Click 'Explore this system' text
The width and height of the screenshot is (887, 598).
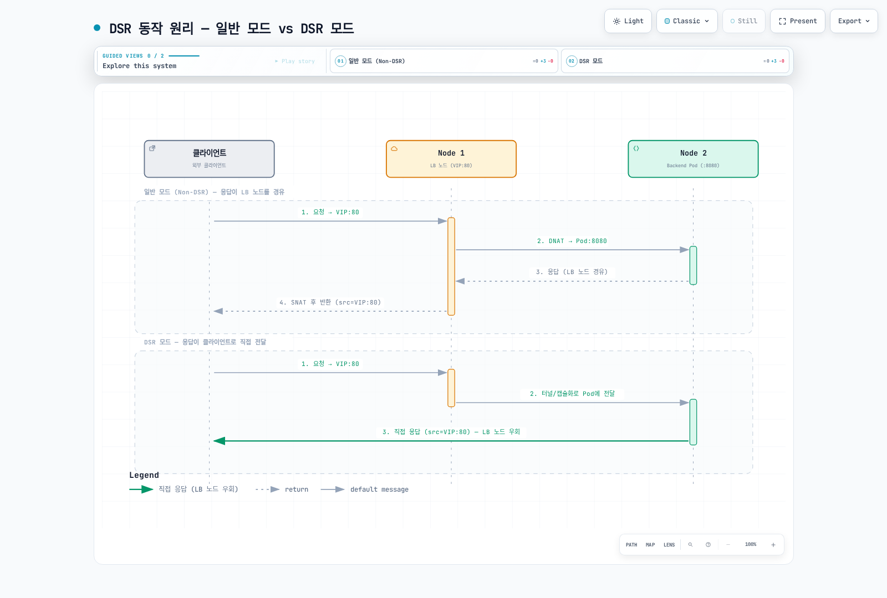point(140,66)
